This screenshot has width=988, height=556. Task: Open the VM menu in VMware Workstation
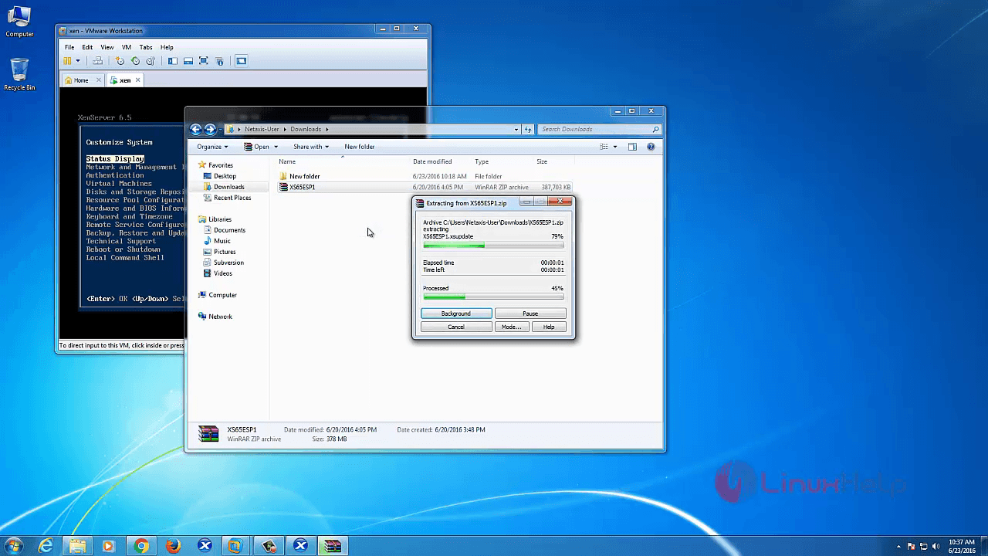[x=127, y=47]
